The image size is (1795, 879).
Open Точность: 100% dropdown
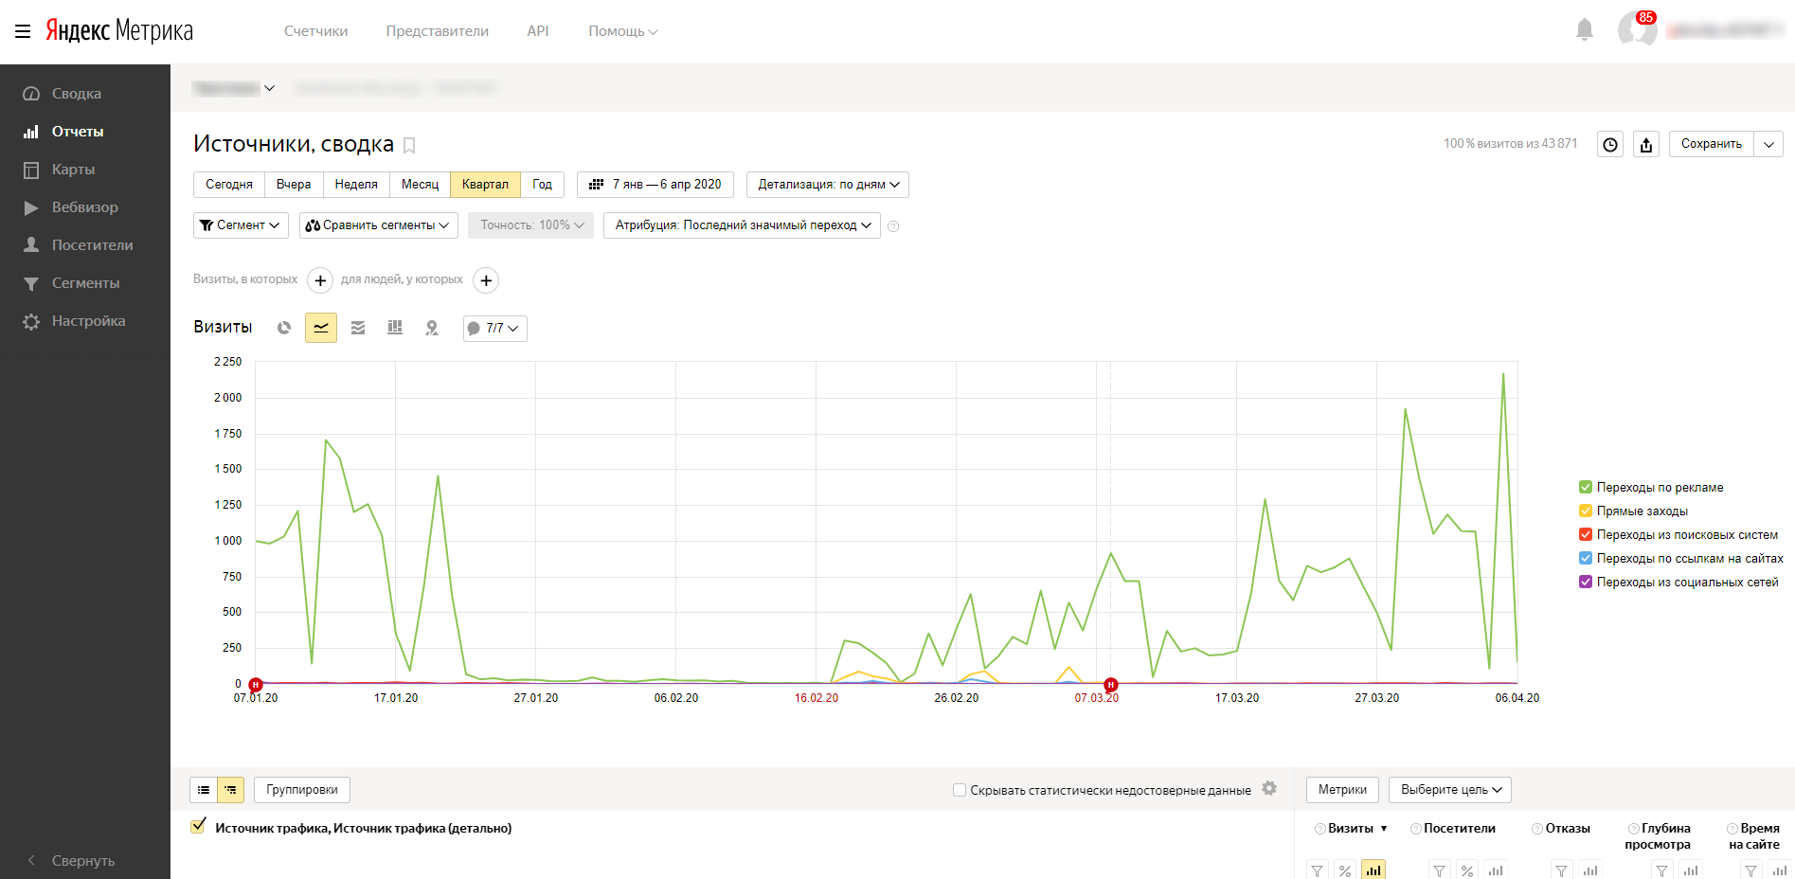[530, 225]
